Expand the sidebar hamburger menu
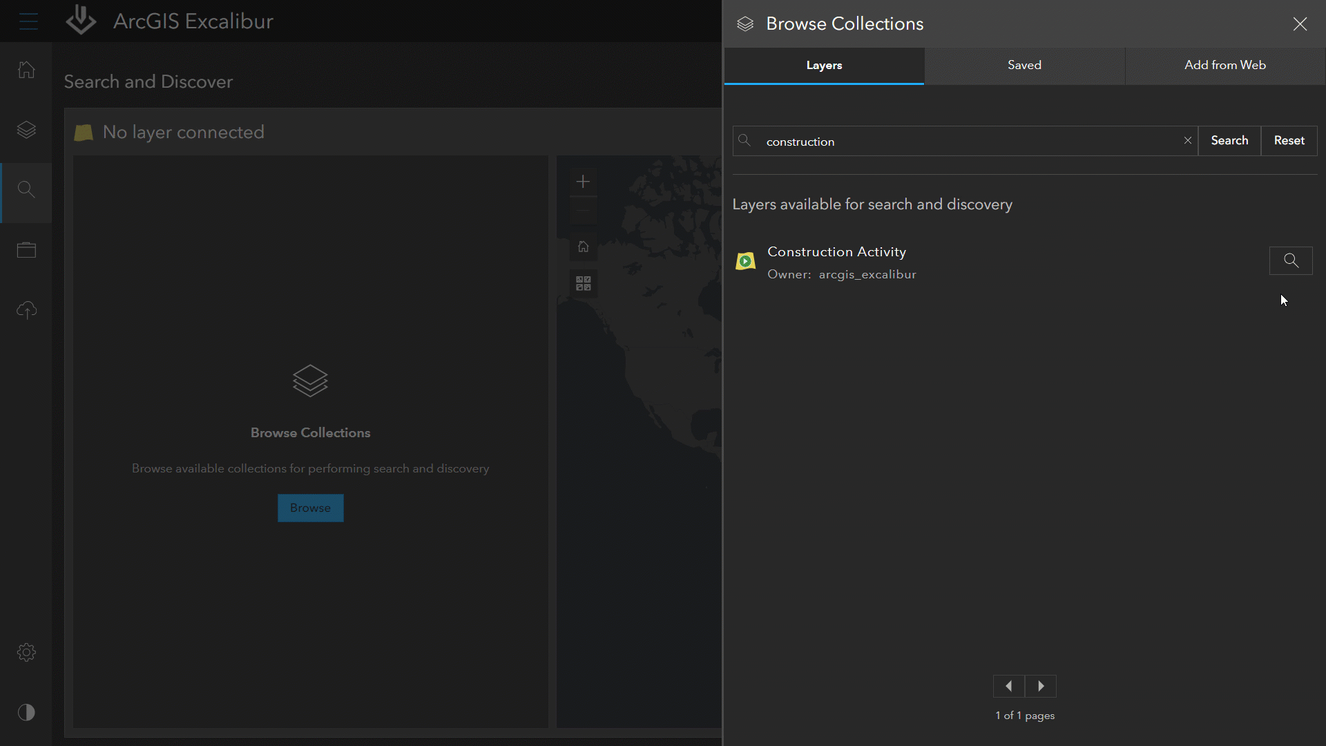 (28, 21)
